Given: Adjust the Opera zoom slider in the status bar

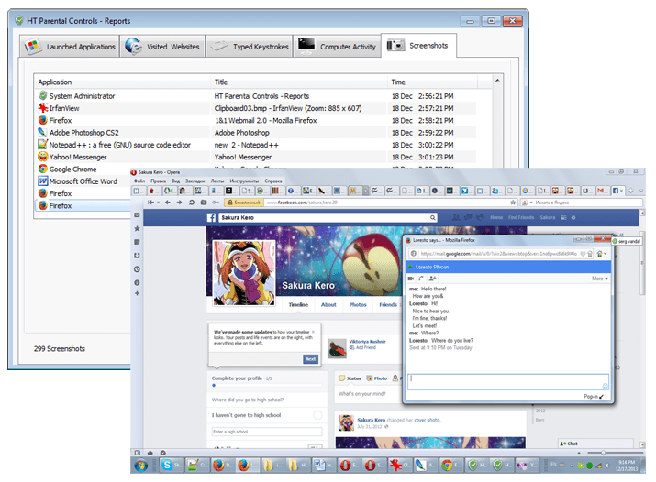Looking at the screenshot, I should pos(603,453).
